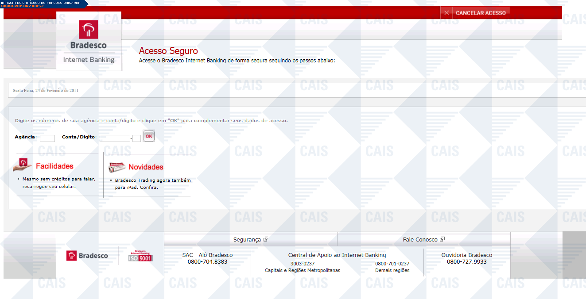The image size is (586, 299).
Task: Focus the Dígito input box
Action: coord(137,138)
